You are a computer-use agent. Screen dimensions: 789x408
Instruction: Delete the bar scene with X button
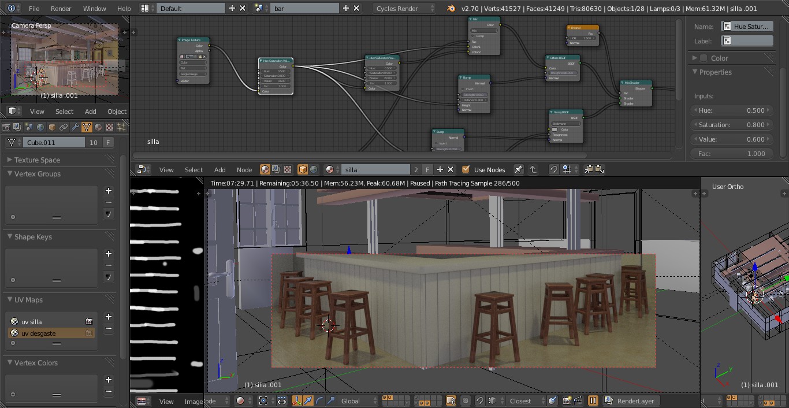click(356, 9)
